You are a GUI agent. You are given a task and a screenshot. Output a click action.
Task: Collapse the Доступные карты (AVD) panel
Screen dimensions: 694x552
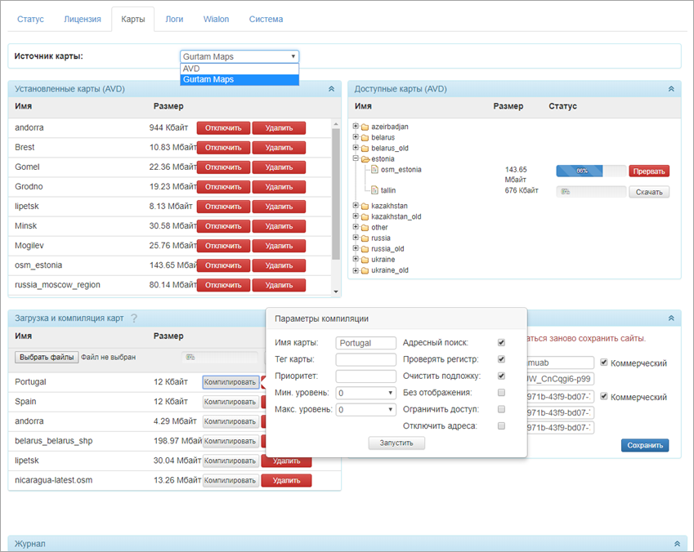[670, 89]
